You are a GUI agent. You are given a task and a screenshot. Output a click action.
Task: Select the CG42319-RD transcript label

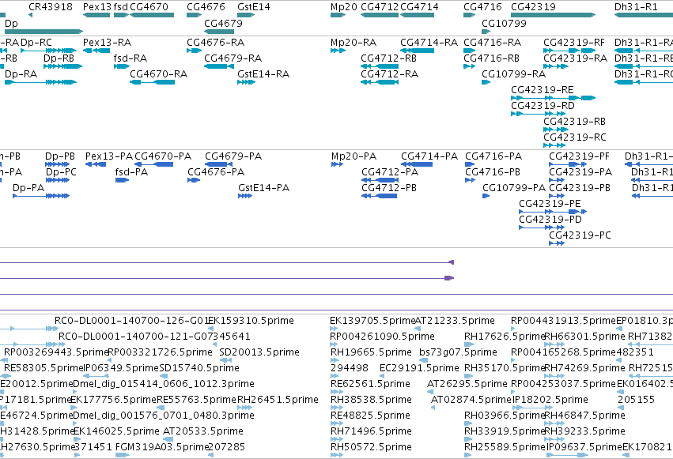click(543, 106)
